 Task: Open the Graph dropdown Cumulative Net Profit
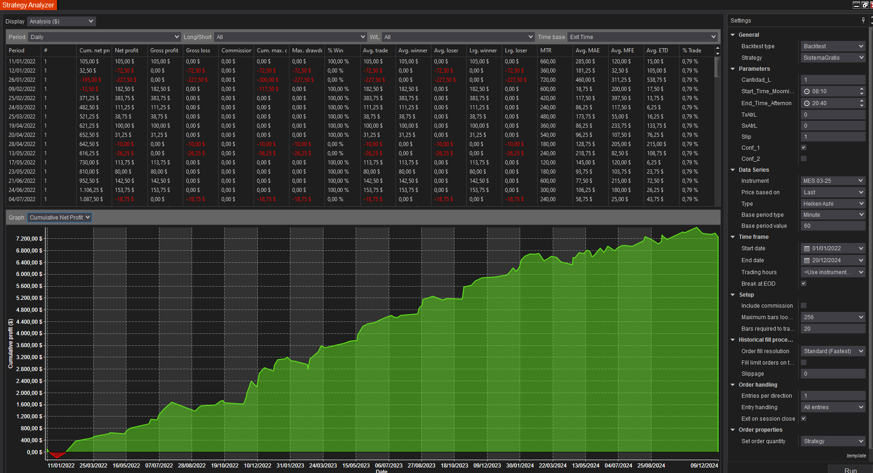pyautogui.click(x=87, y=217)
